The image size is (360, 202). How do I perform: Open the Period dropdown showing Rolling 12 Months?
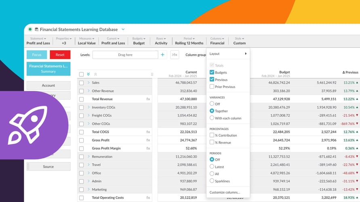click(188, 41)
